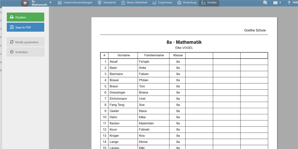Viewport: 298px width, 149px height.
Task: Click the 8a · Mathematik title
Action: (x=184, y=42)
